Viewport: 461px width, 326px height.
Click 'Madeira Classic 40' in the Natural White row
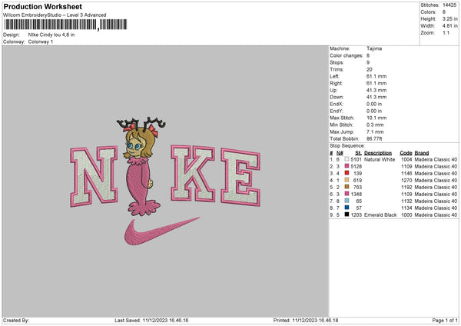coord(436,159)
